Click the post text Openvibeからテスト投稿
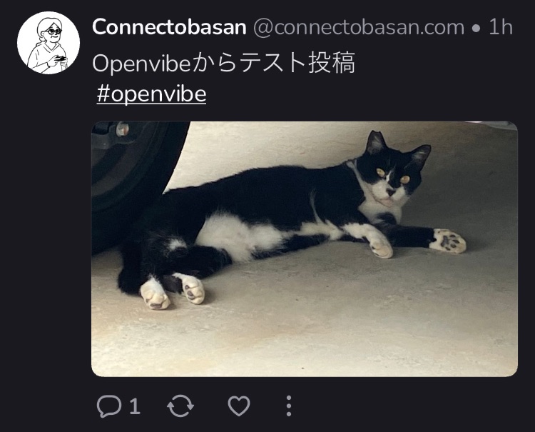 coord(224,63)
